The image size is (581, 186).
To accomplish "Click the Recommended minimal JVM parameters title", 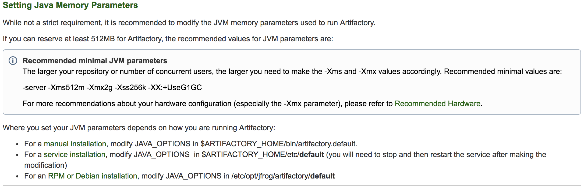I will click(95, 61).
